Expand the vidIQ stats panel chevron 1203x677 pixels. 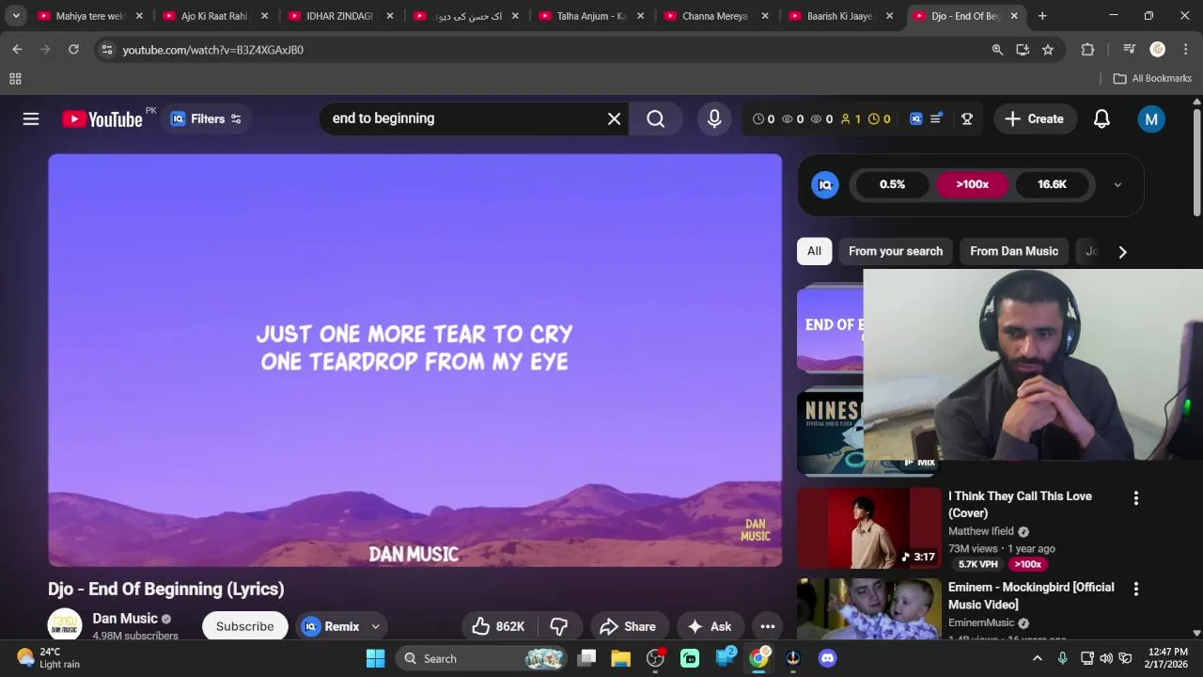(x=1117, y=184)
